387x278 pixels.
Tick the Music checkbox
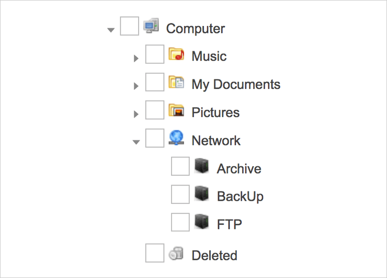pos(155,54)
